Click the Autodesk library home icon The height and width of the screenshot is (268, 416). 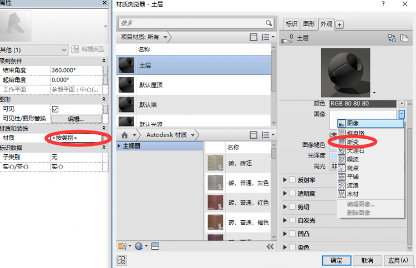[125, 135]
